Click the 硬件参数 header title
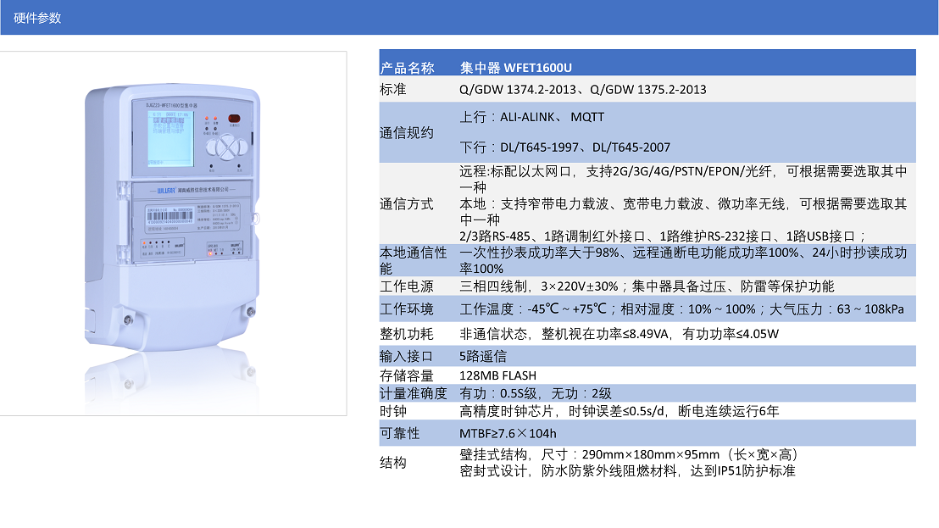The image size is (939, 528). 37,18
